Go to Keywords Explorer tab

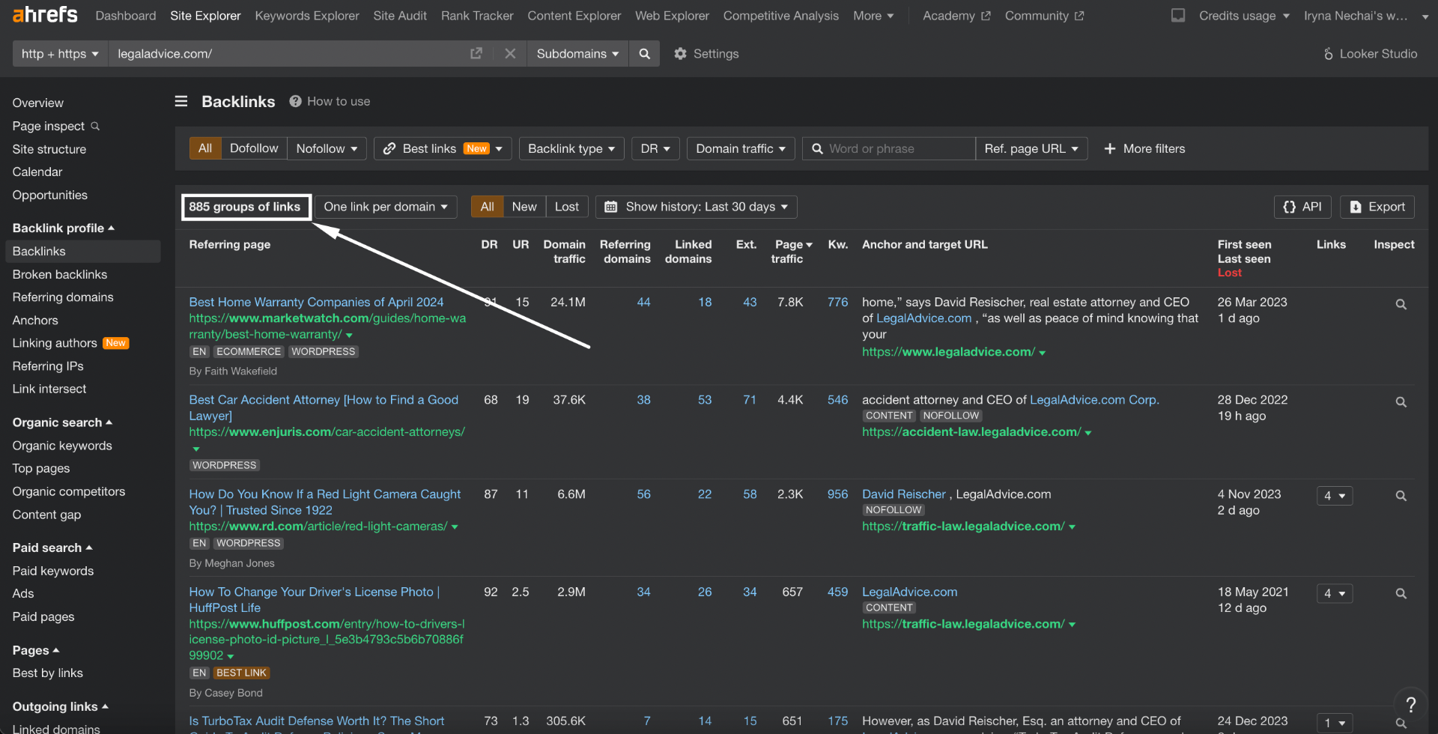(307, 16)
